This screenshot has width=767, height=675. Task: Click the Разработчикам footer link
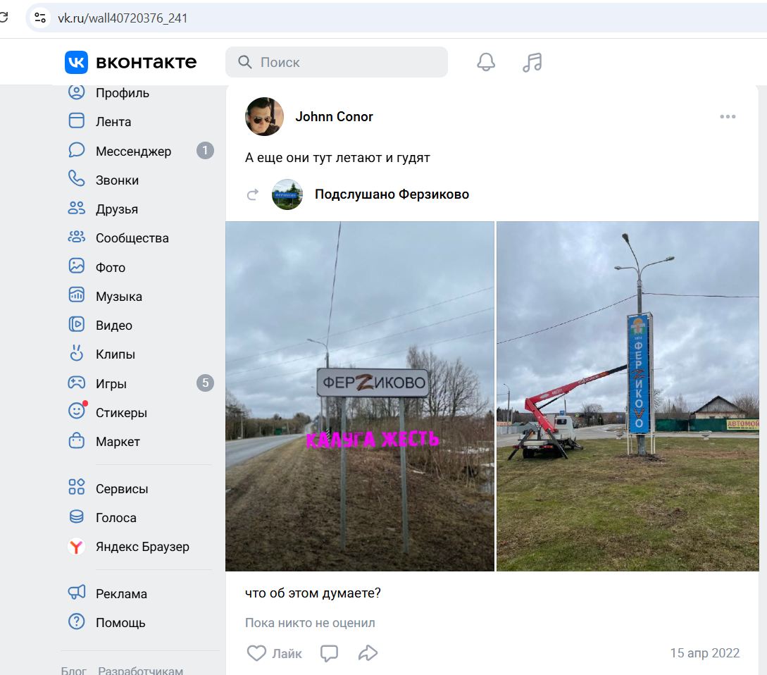[141, 670]
